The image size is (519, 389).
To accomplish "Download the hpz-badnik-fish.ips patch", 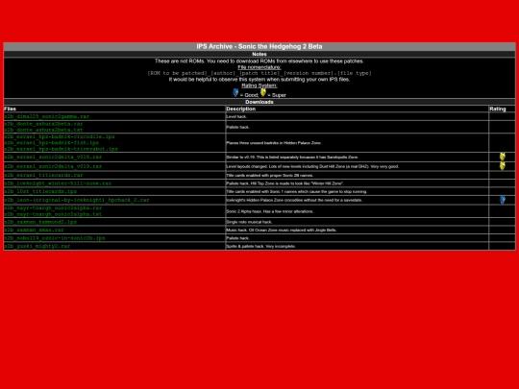I will 51,142.
